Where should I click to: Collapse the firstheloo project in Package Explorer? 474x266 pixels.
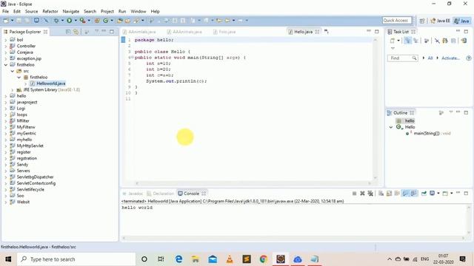coord(6,65)
